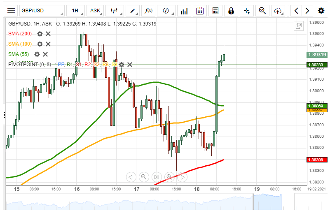Activate the crosshair cursor tool
This screenshot has height=211, width=330.
(x=247, y=11)
